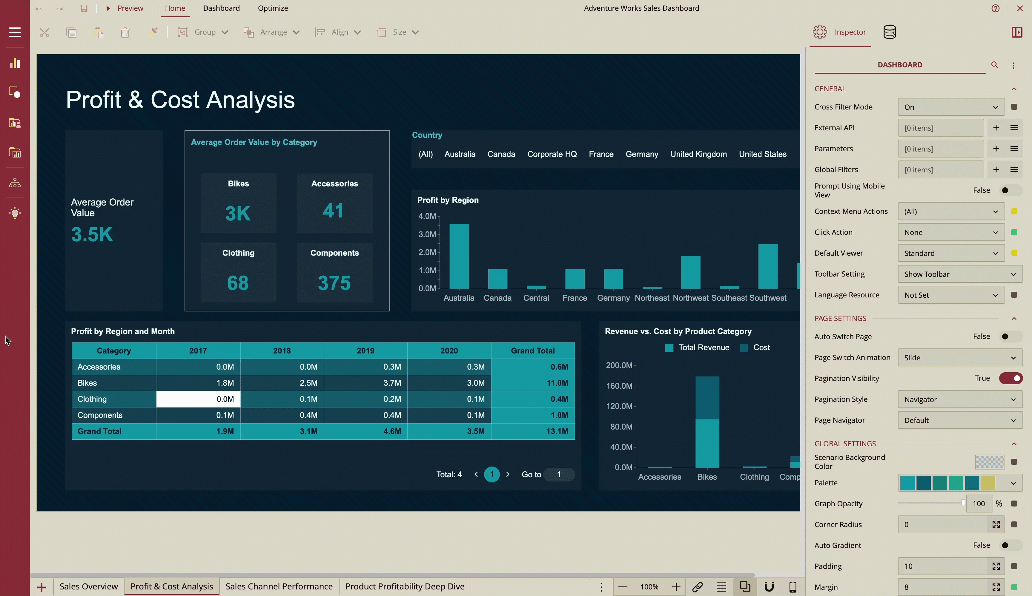The image size is (1032, 596).
Task: Open the lightbulb insights icon in sidebar
Action: (15, 213)
